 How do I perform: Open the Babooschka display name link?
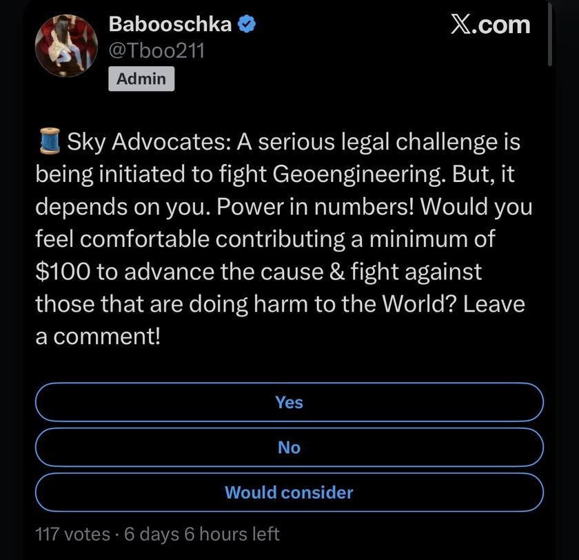(170, 25)
